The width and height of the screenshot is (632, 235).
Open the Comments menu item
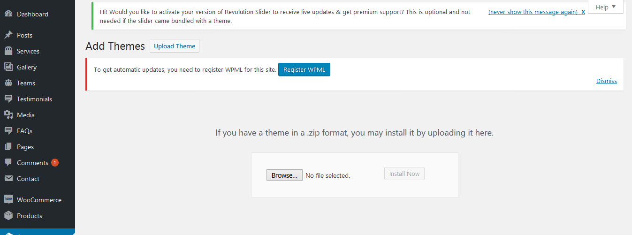pos(32,163)
